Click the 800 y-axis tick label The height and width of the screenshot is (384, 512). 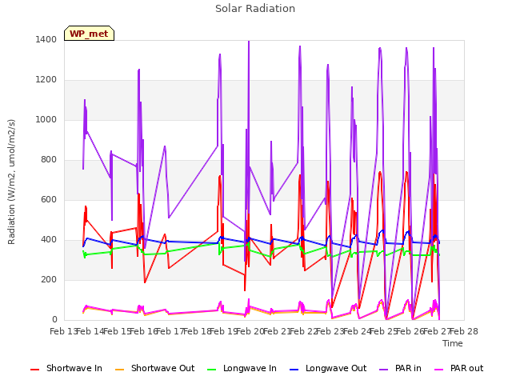tap(49, 160)
